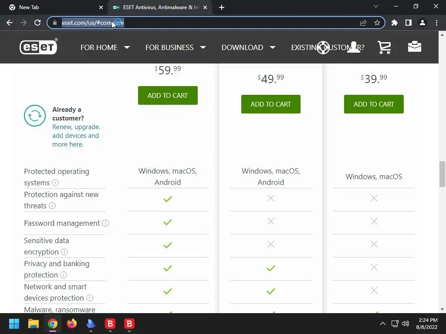Click the Chrome taskbar icon

(x=53, y=324)
